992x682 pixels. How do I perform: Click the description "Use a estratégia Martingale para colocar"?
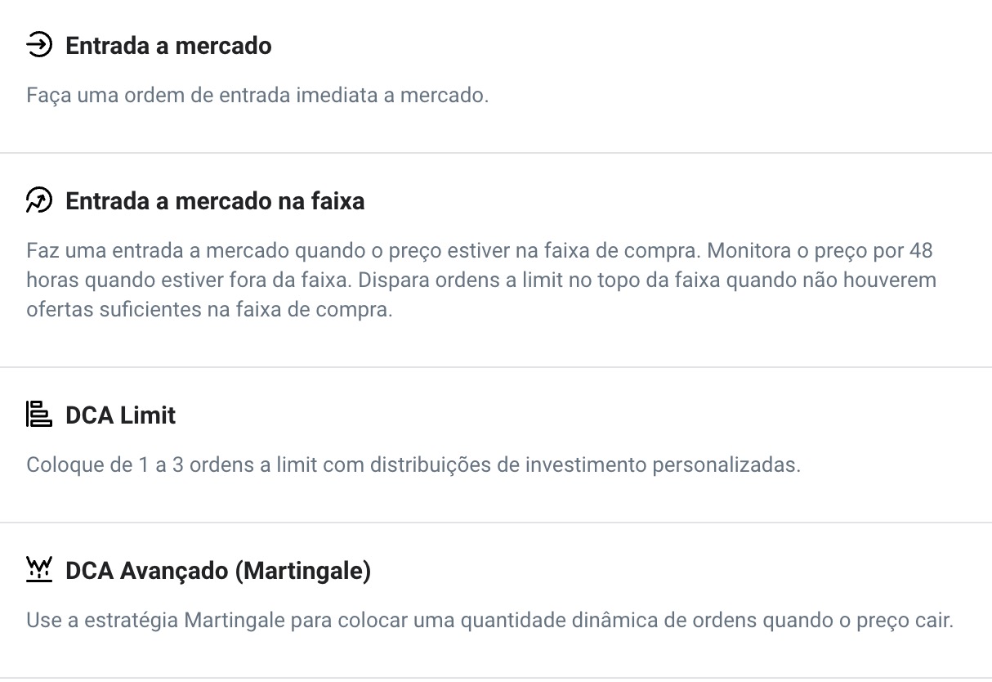[x=490, y=621]
